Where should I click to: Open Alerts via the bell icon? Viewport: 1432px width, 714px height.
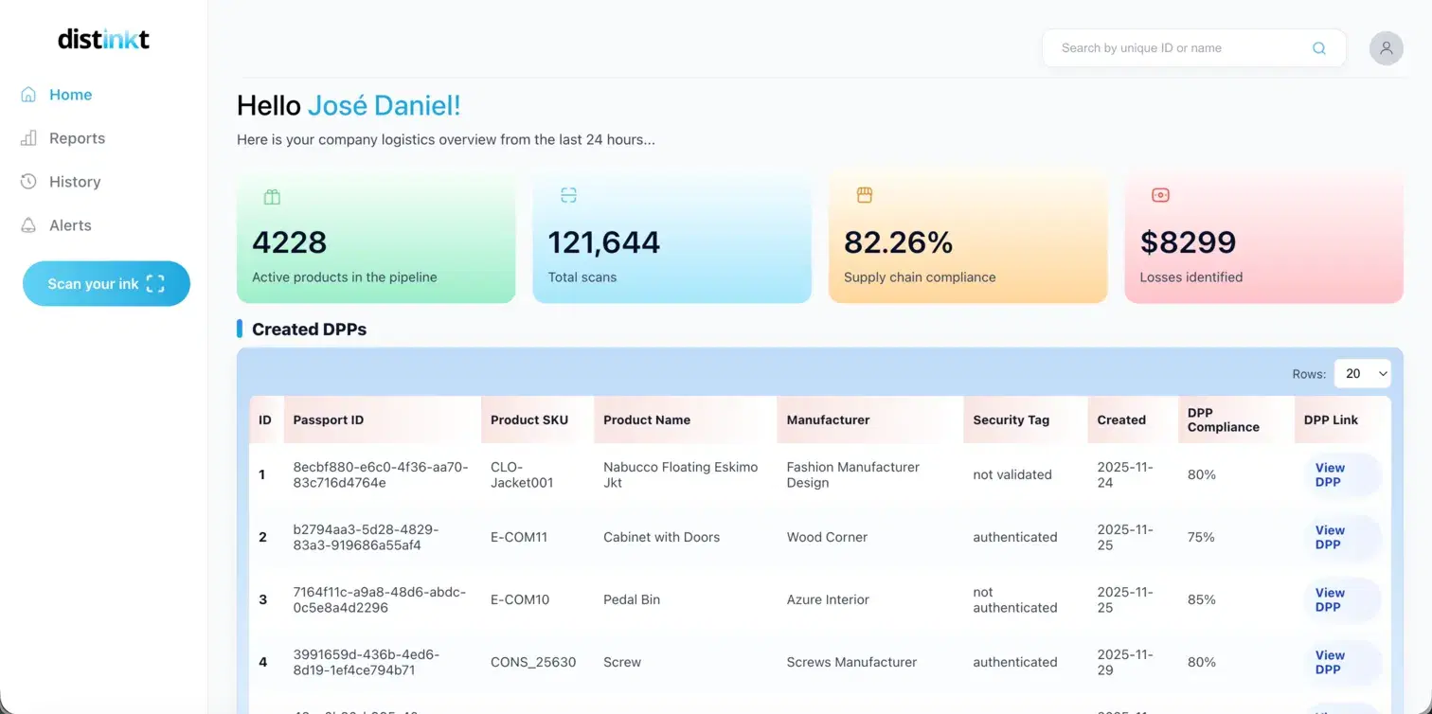click(27, 224)
